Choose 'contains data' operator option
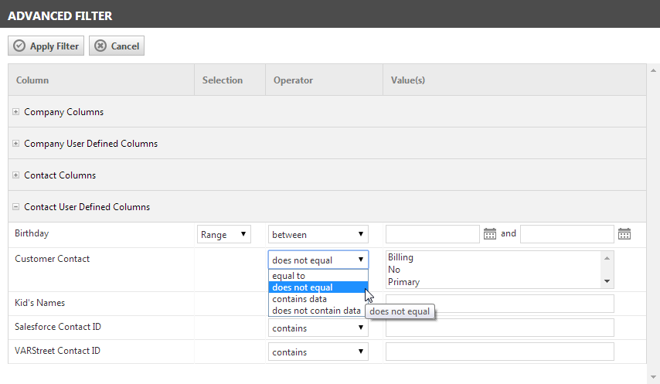The height and width of the screenshot is (384, 660). click(318, 298)
